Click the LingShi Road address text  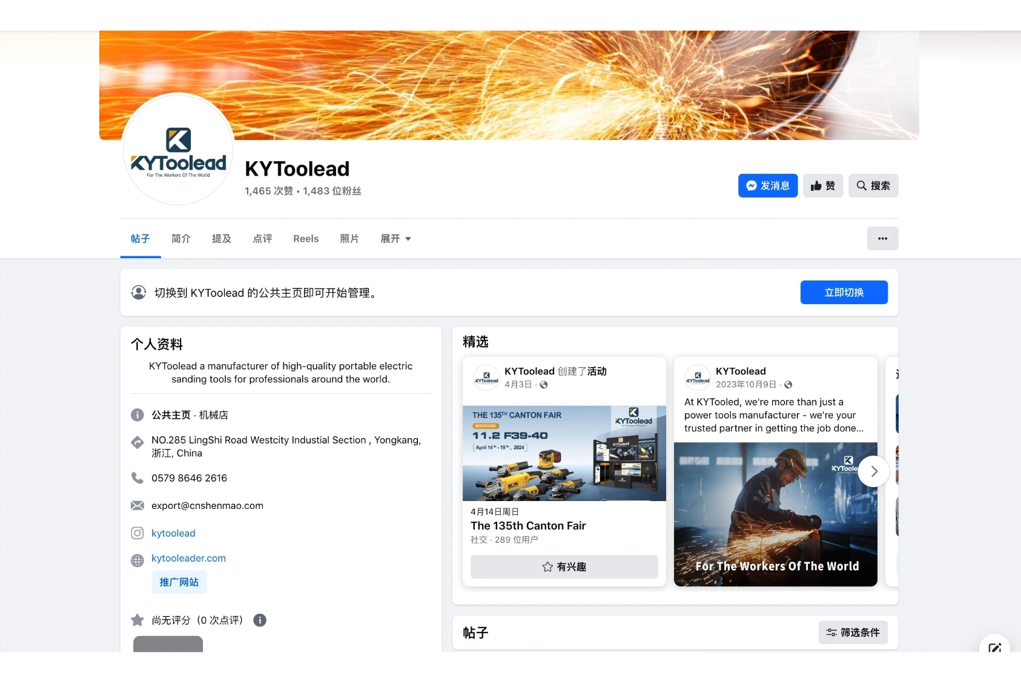tap(286, 447)
